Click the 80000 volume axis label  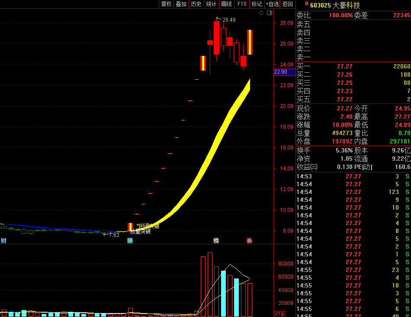pyautogui.click(x=286, y=264)
